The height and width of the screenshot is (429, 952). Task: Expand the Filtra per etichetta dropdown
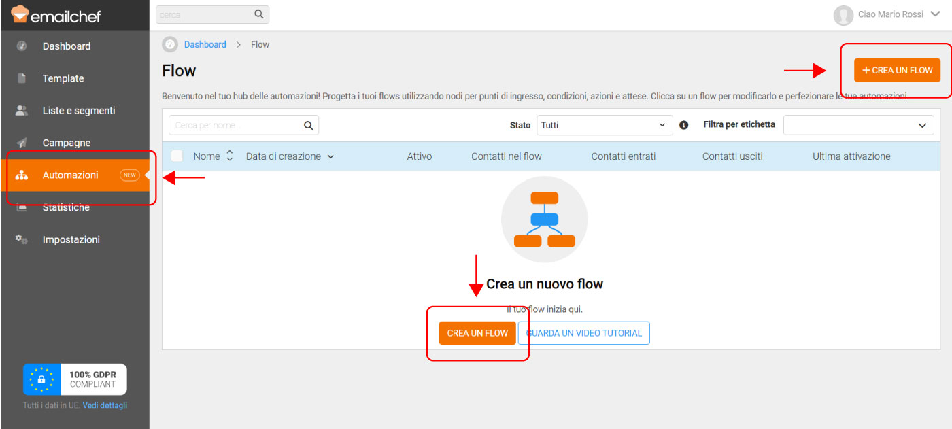pyautogui.click(x=858, y=125)
